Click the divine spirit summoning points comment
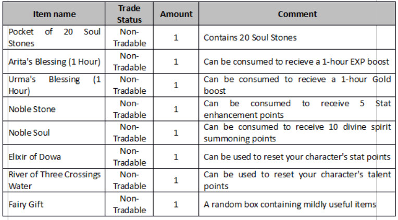The height and width of the screenshot is (220, 398). [x=296, y=132]
